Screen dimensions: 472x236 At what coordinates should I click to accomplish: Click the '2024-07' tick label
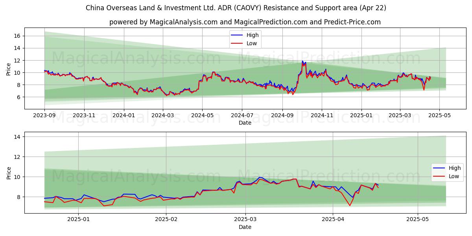(242, 115)
